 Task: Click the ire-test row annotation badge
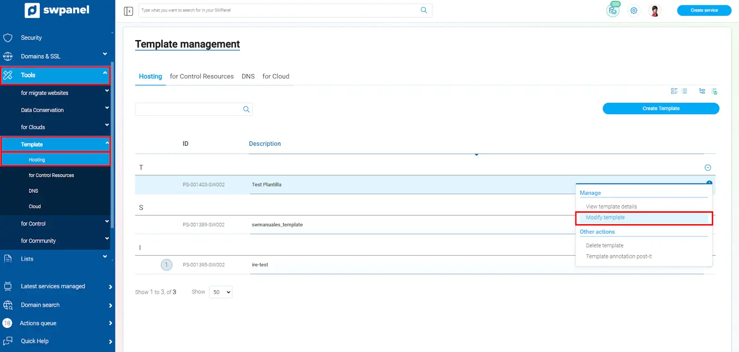[166, 265]
